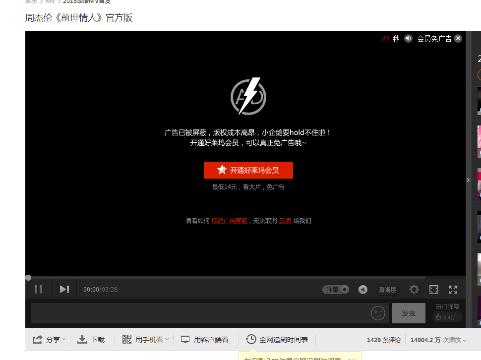Toggle the 弹幕 danmaku switch
Viewport: 481px width, 360px height.
[x=336, y=290]
